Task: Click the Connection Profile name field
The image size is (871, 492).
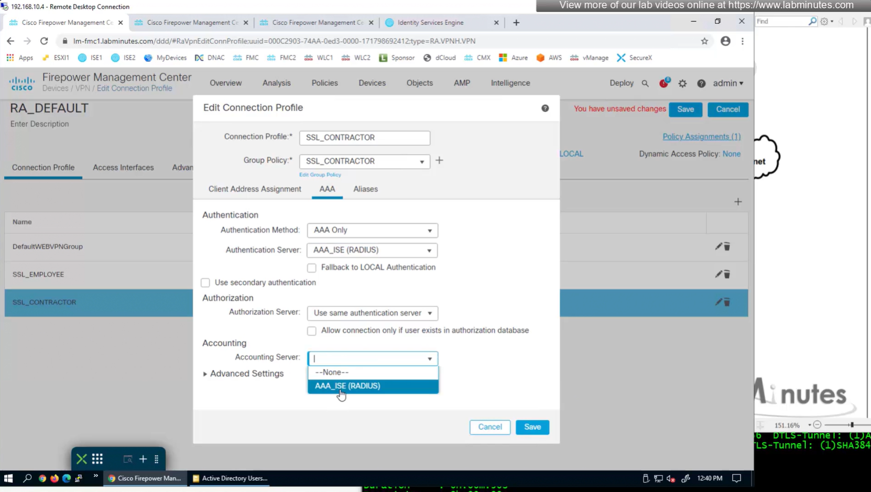Action: (364, 138)
